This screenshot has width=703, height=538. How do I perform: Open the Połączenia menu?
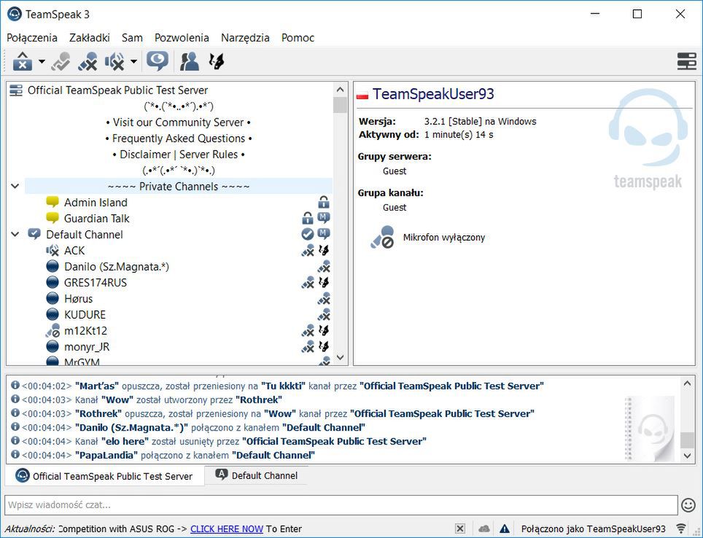[32, 38]
